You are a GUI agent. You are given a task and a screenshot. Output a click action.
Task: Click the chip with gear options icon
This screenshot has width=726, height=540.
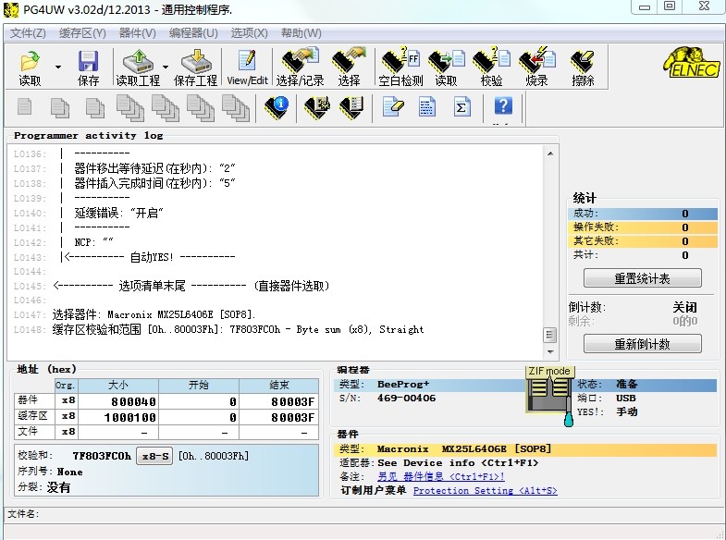[x=317, y=107]
